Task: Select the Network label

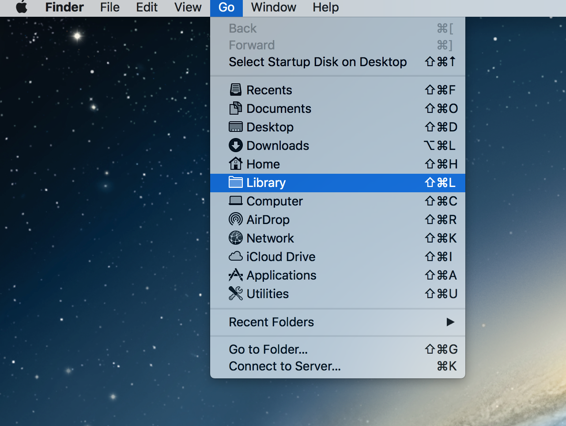Action: 270,238
